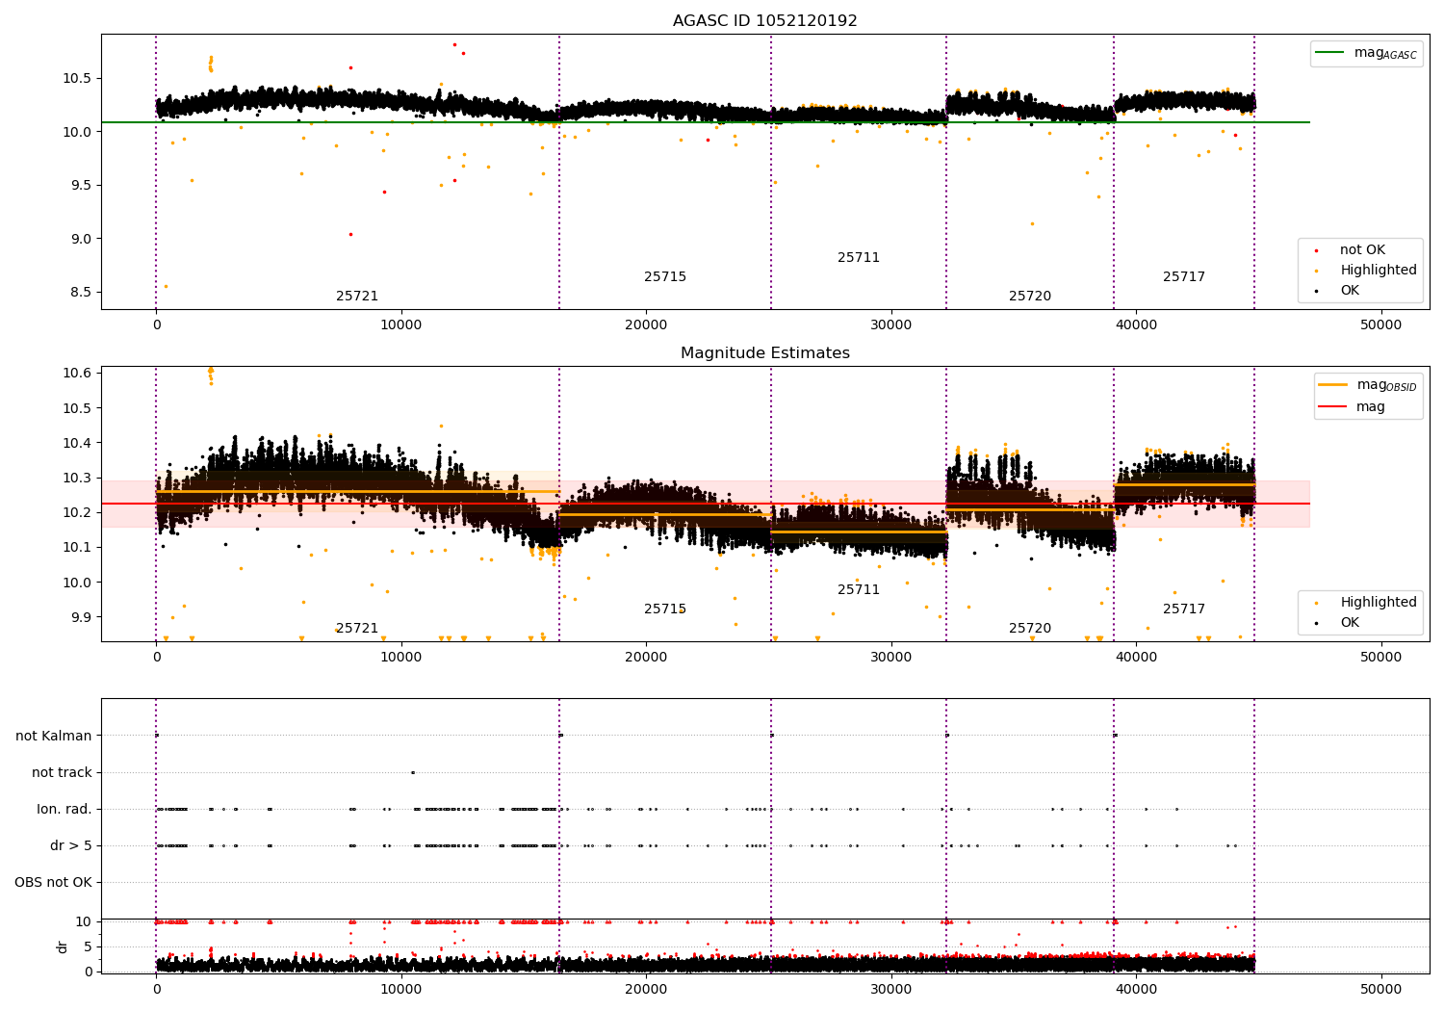Click OBSID label 25717 in Magnitude Estimates plot
Image resolution: width=1444 pixels, height=1011 pixels.
pos(1184,609)
